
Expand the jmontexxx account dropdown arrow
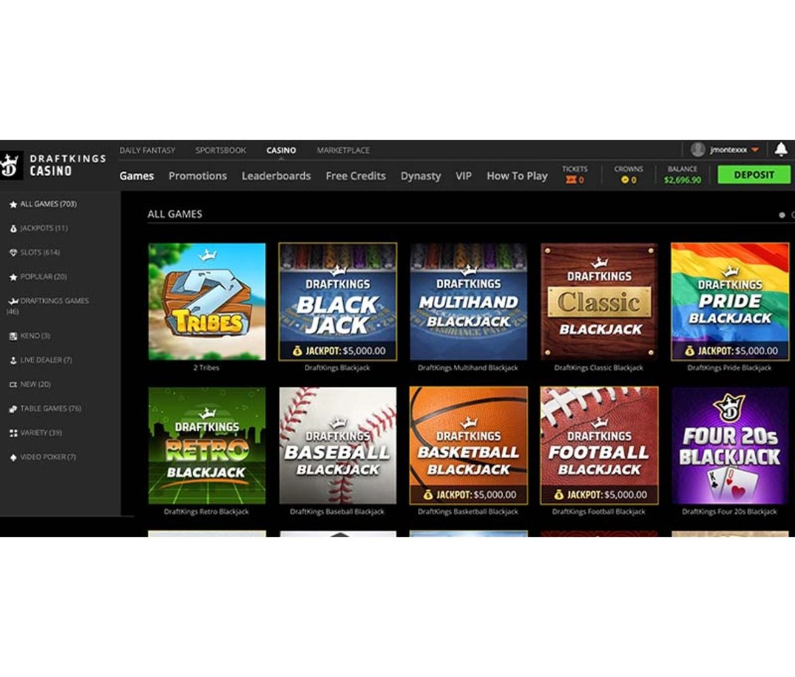[x=755, y=150]
